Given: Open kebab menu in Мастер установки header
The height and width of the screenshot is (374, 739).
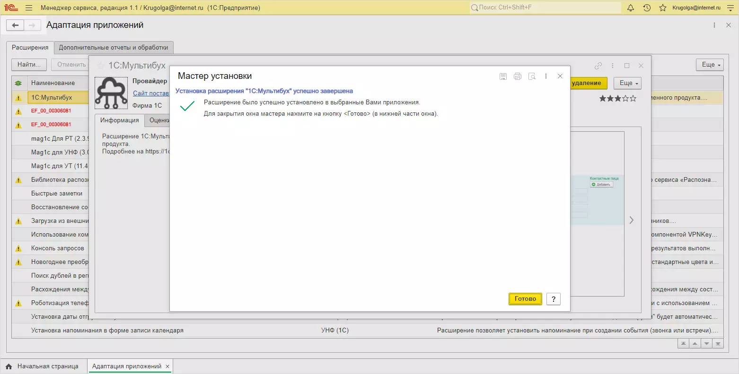Looking at the screenshot, I should 546,76.
